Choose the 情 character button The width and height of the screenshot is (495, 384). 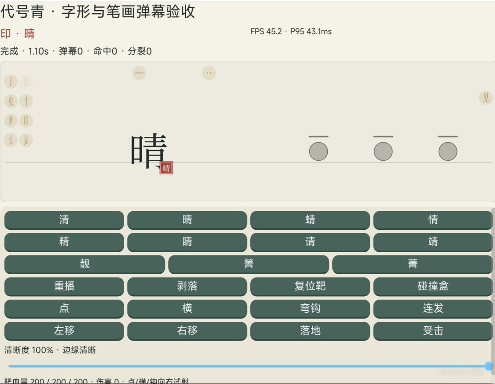[433, 220]
